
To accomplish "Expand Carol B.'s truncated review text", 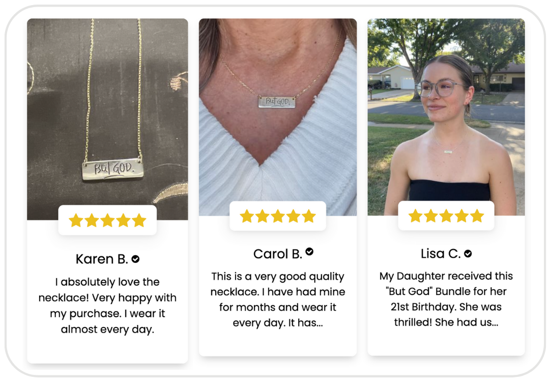I will point(278,299).
